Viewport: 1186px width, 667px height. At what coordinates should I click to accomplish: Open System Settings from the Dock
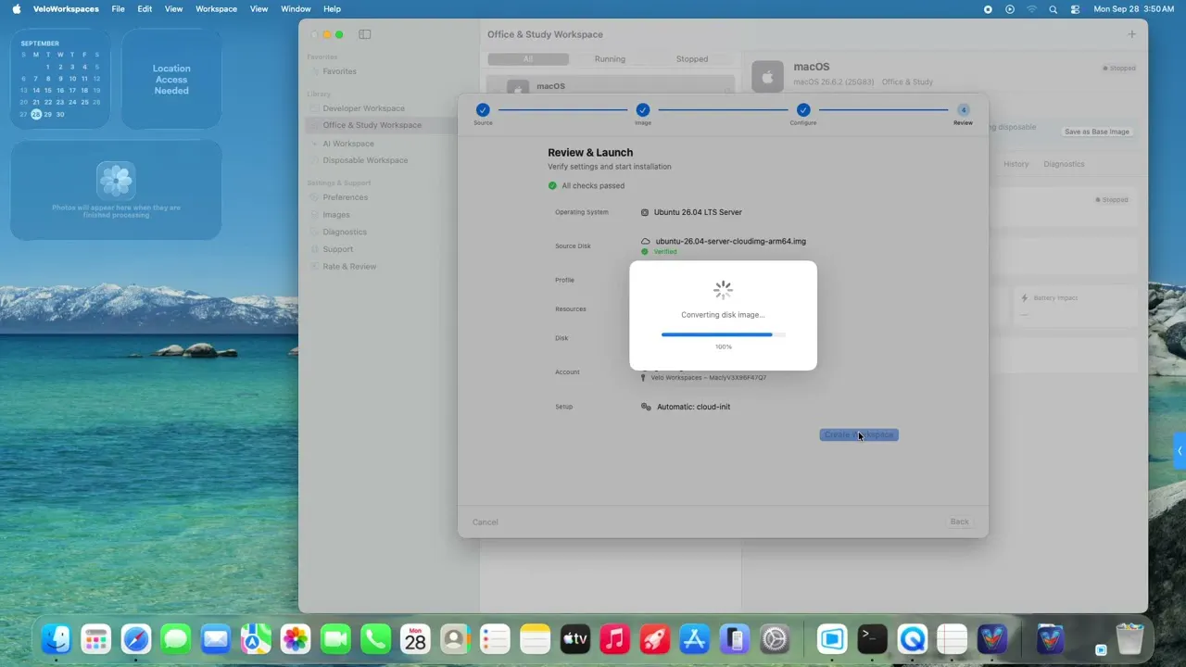(775, 639)
